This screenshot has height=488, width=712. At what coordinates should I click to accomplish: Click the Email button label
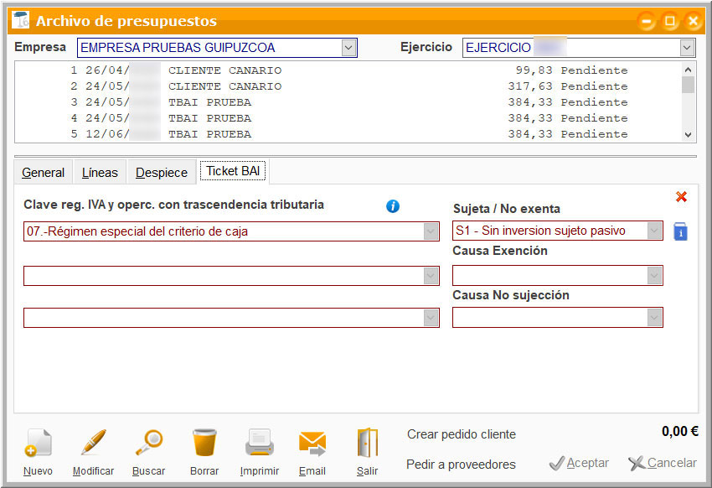312,471
